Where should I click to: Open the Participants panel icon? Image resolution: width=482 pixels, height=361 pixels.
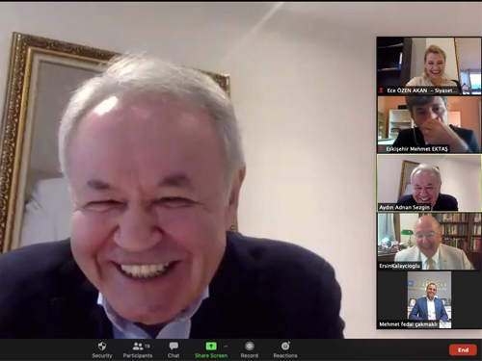point(138,347)
